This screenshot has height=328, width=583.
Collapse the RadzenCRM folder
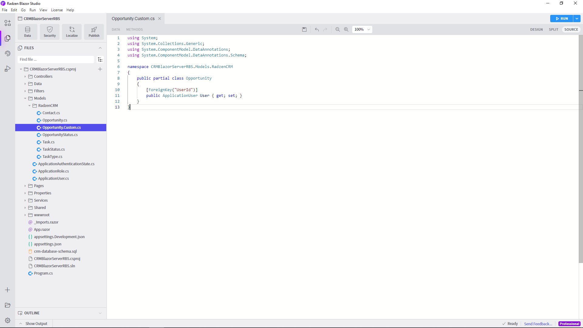point(29,106)
